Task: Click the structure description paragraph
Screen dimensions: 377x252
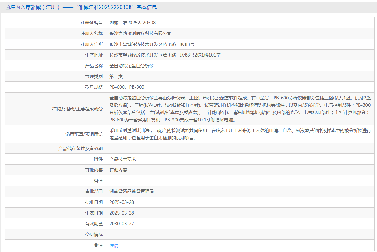Action: pos(240,109)
